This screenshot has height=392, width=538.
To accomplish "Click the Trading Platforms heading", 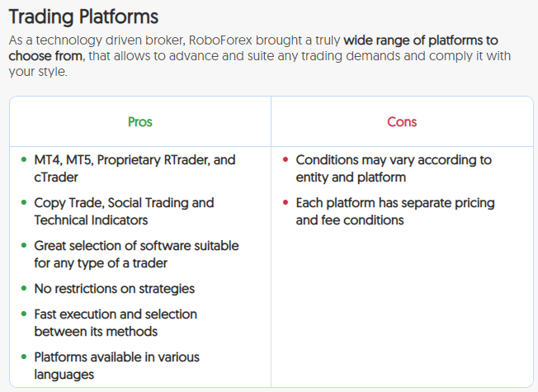I will tap(83, 17).
